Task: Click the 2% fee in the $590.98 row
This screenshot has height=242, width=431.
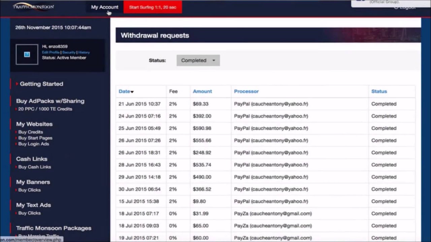Action: coord(173,128)
